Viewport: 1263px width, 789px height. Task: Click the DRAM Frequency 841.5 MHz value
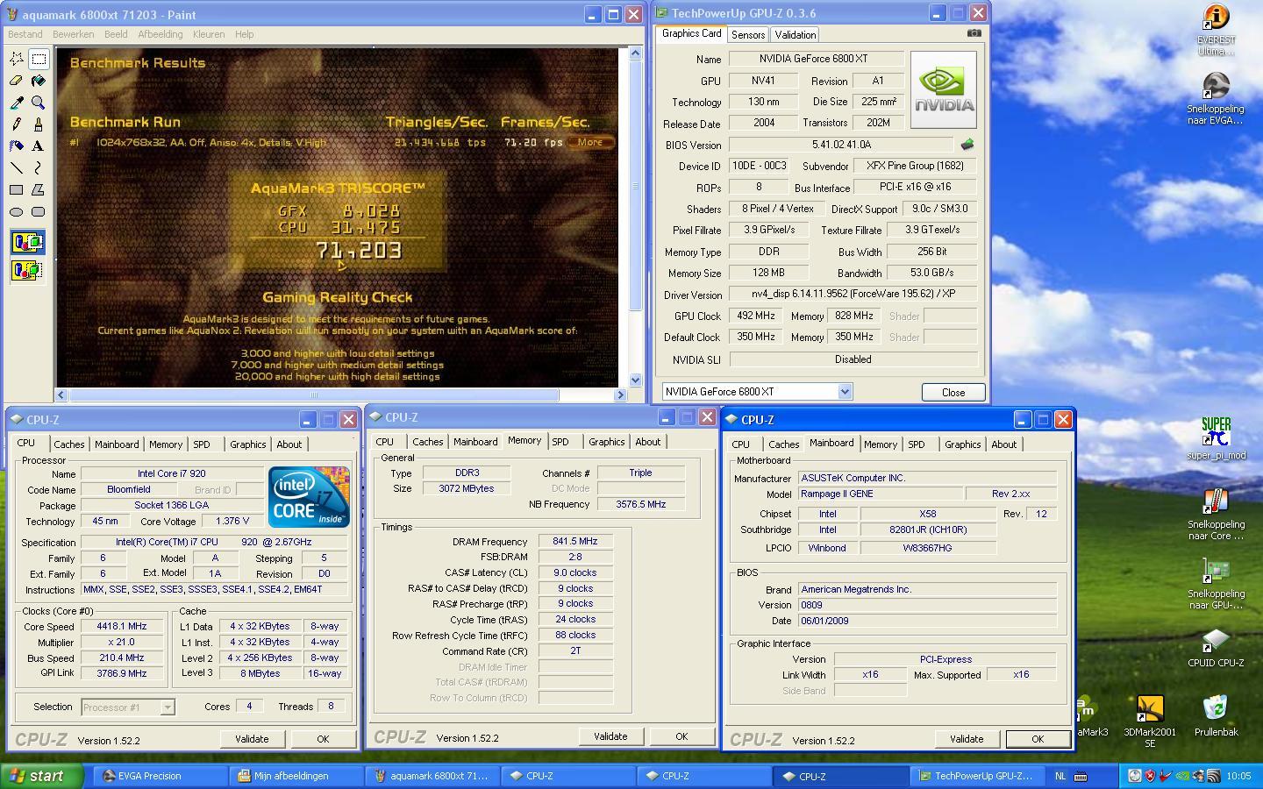pyautogui.click(x=575, y=542)
